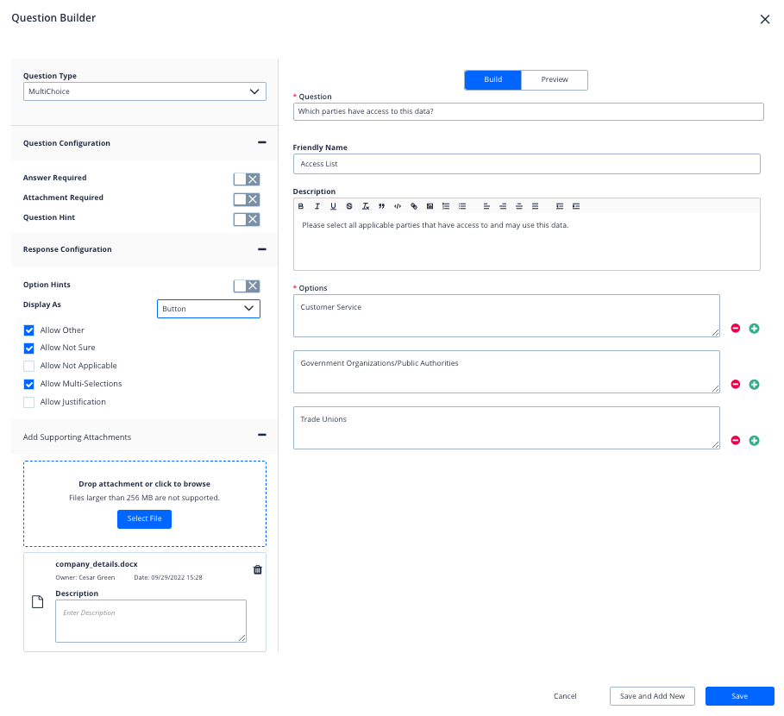Switch to the Preview tab

coord(555,80)
